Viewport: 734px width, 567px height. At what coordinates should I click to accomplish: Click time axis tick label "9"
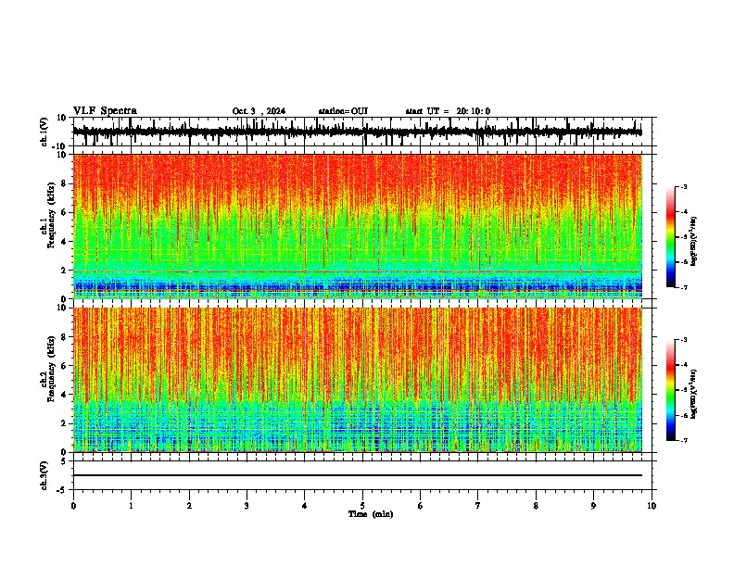pyautogui.click(x=593, y=506)
